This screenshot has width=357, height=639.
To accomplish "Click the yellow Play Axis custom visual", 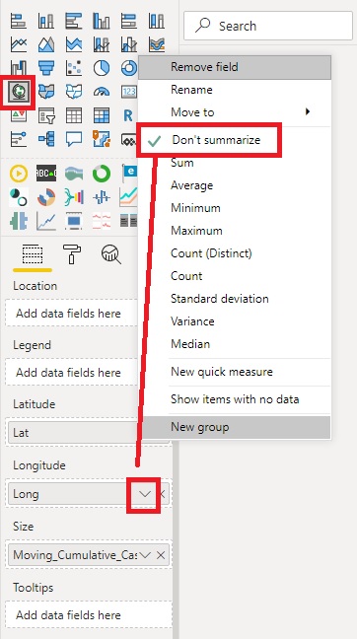I will click(19, 174).
